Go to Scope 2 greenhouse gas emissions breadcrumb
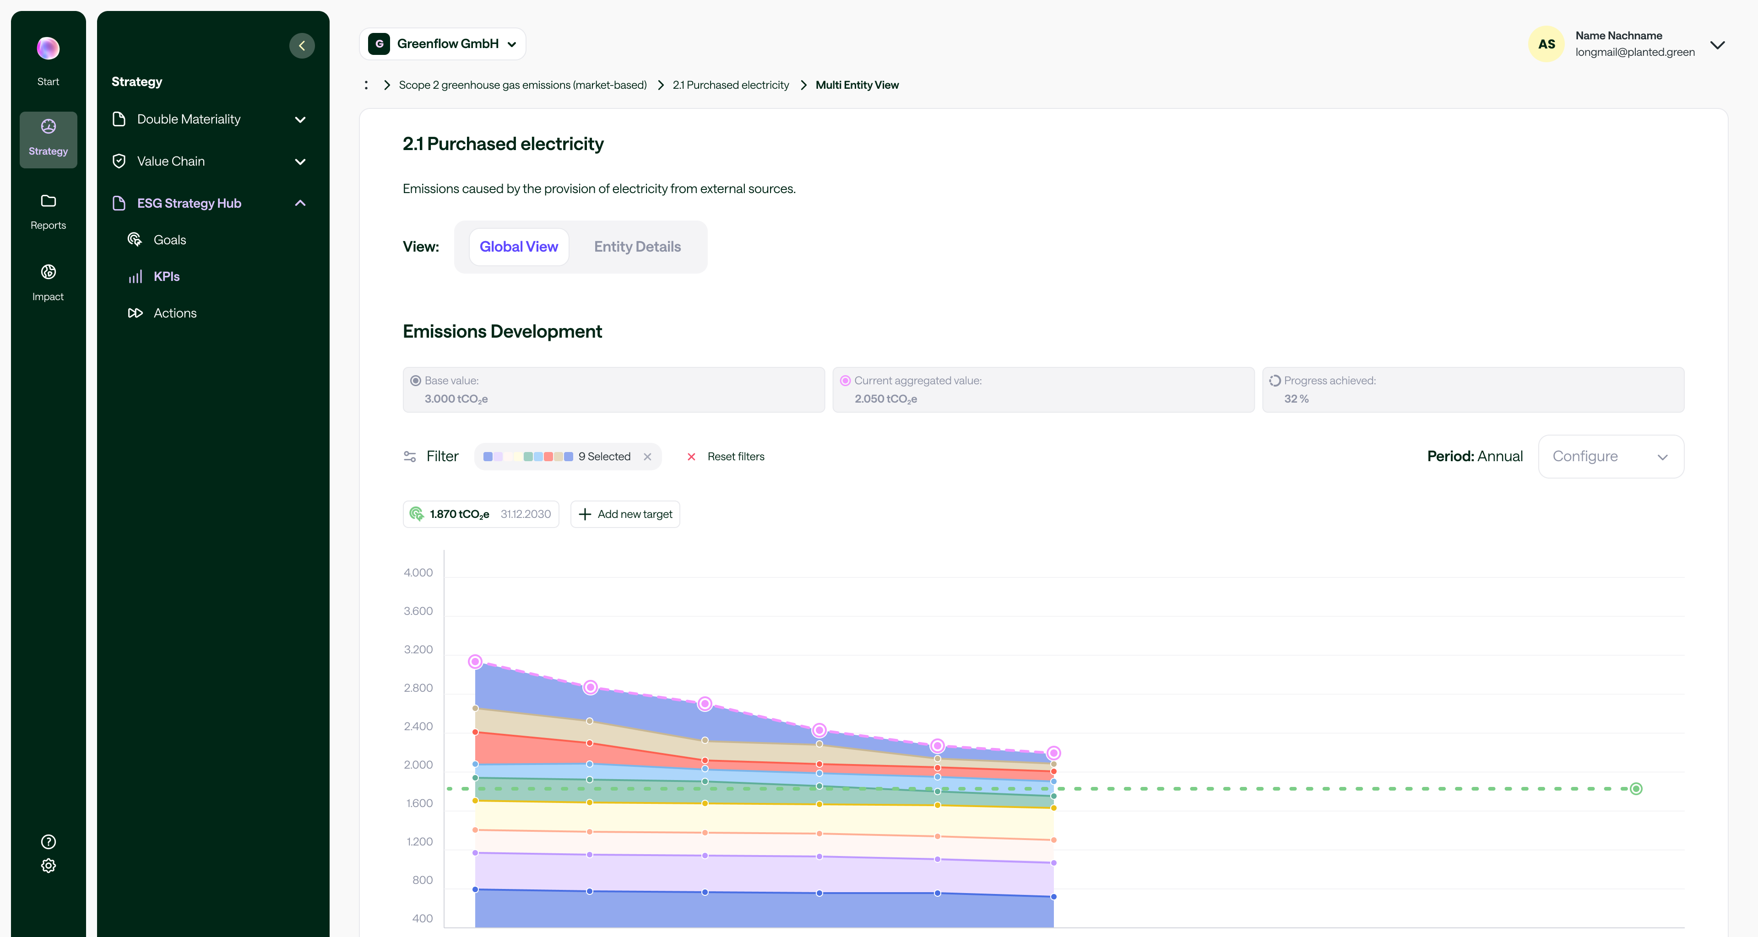The image size is (1758, 937). pyautogui.click(x=523, y=85)
